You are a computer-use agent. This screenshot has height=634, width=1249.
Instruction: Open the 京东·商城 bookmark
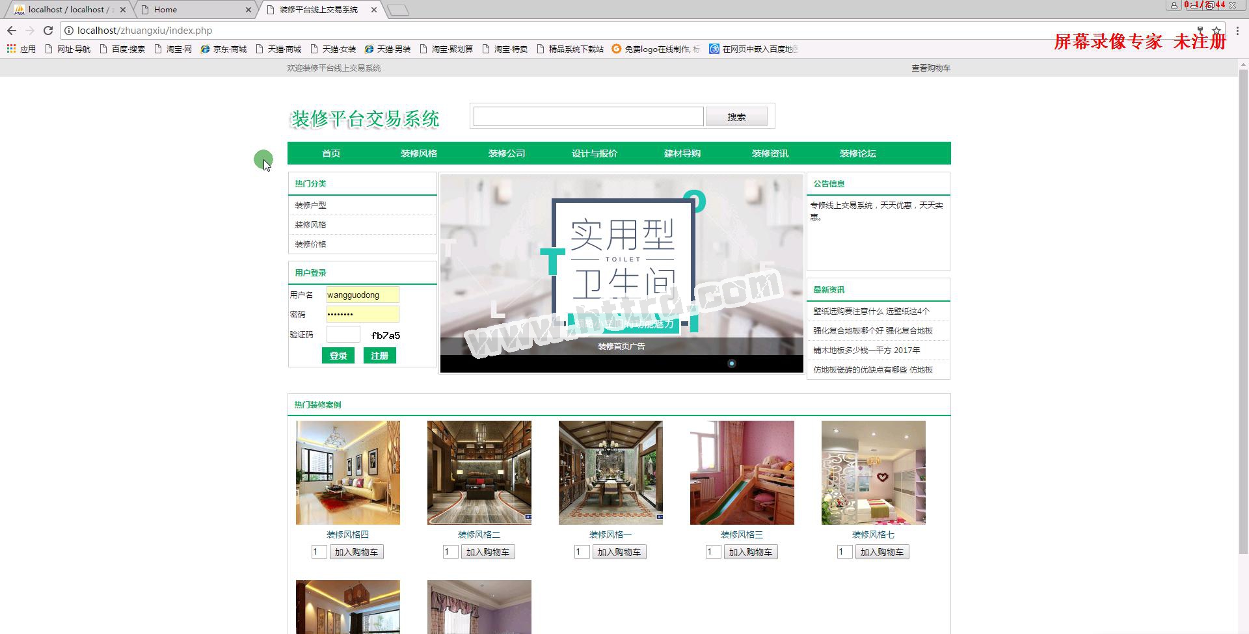224,49
